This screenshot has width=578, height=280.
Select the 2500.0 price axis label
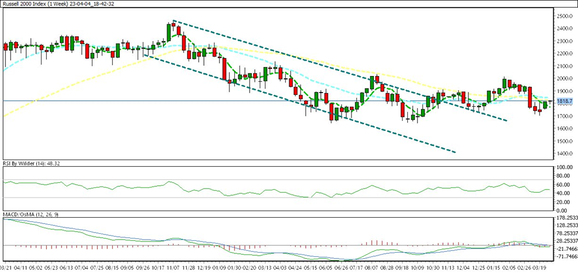(566, 17)
